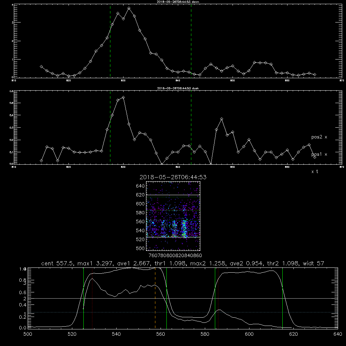346x346 pixels.
Task: Click the dusk plot title
Action: point(178,88)
